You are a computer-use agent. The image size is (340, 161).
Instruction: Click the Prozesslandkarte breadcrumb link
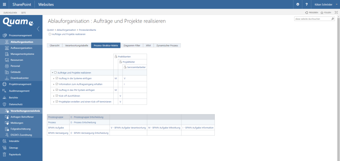point(87,30)
